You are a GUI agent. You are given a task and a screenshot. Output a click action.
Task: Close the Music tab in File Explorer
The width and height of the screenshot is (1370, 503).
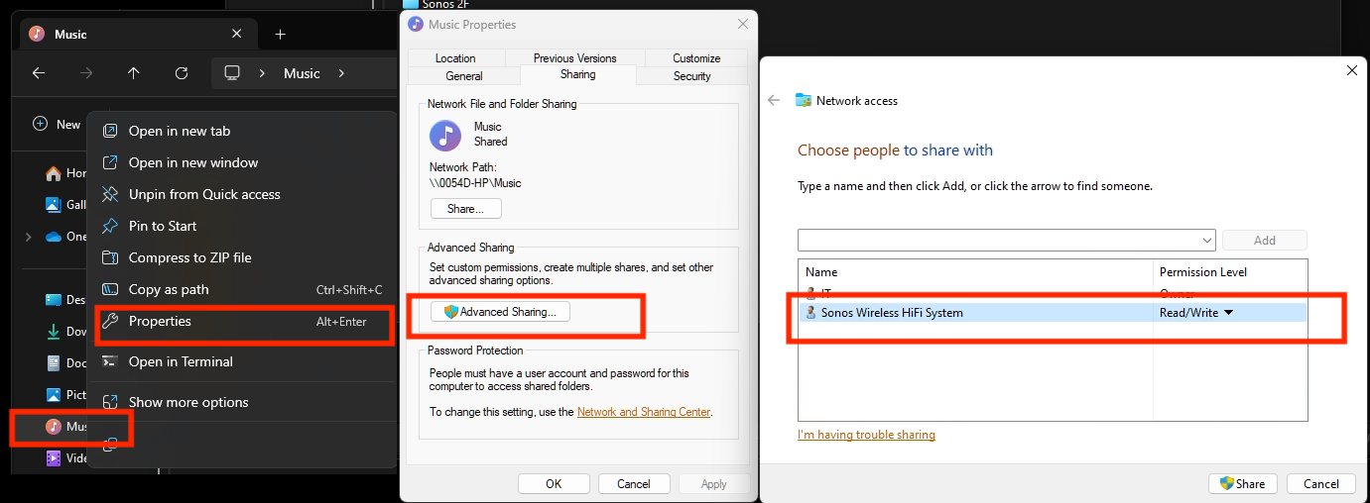(x=236, y=34)
